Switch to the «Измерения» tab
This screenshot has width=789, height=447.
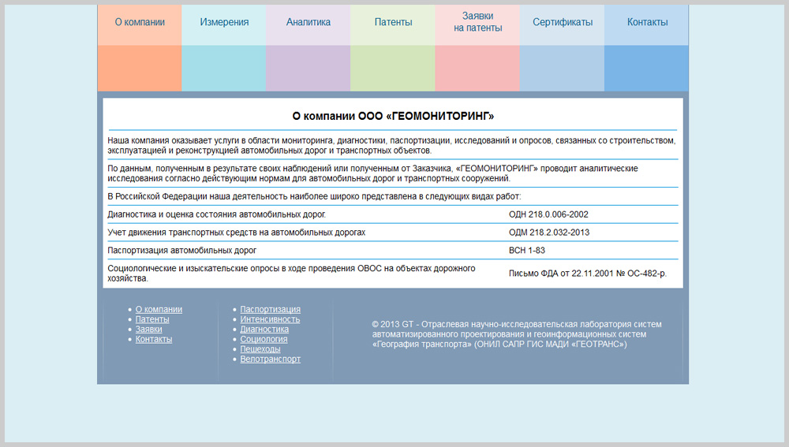click(x=224, y=23)
